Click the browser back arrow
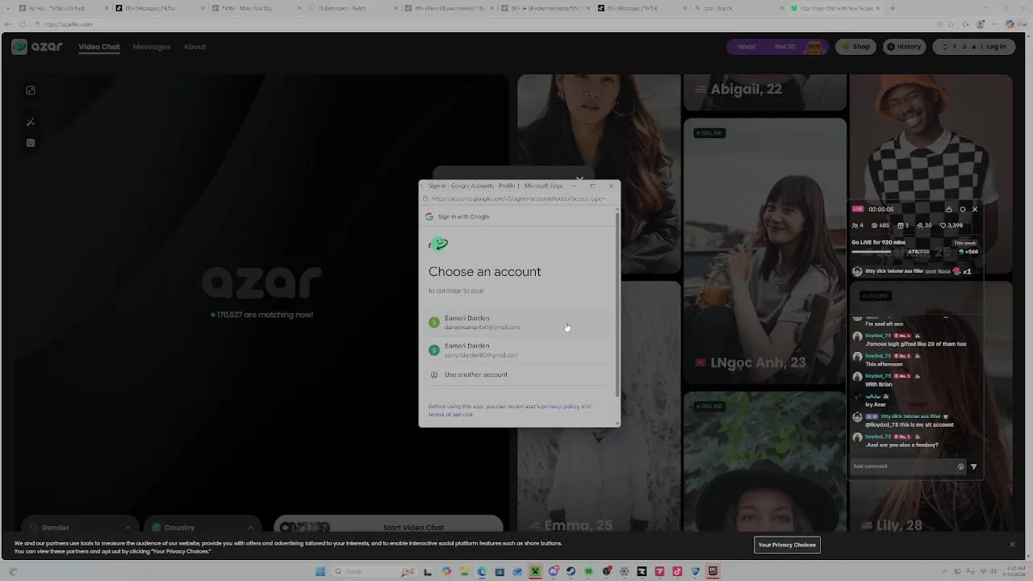This screenshot has height=581, width=1033. point(8,24)
